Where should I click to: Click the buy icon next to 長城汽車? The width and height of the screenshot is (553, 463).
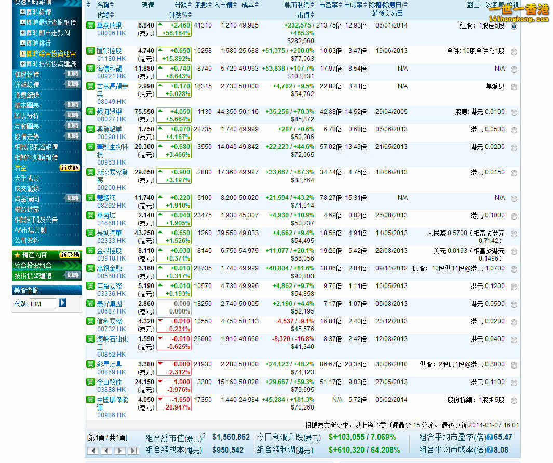coord(91,233)
